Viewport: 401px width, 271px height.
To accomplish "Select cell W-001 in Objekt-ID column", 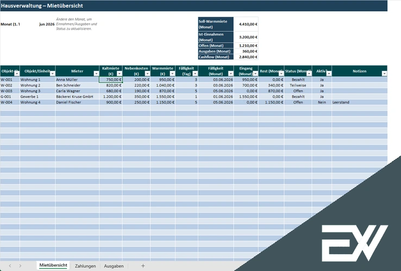I will [10, 80].
